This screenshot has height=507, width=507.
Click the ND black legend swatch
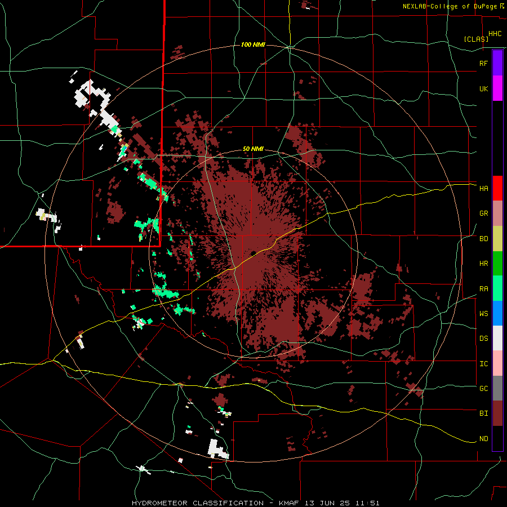point(497,438)
